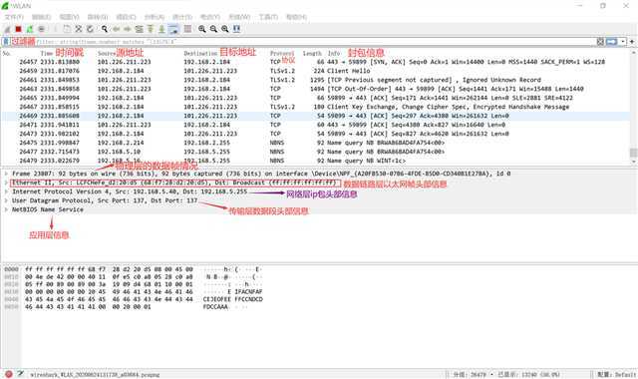This screenshot has height=379, width=638.
Task: Open the 视图(V) View menu
Action: click(x=69, y=17)
